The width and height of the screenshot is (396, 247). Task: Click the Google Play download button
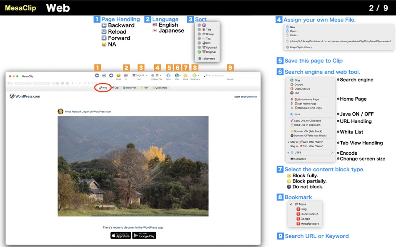[144, 235]
